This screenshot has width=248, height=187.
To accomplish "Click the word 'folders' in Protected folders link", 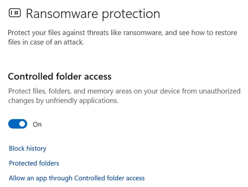I will (49, 163).
